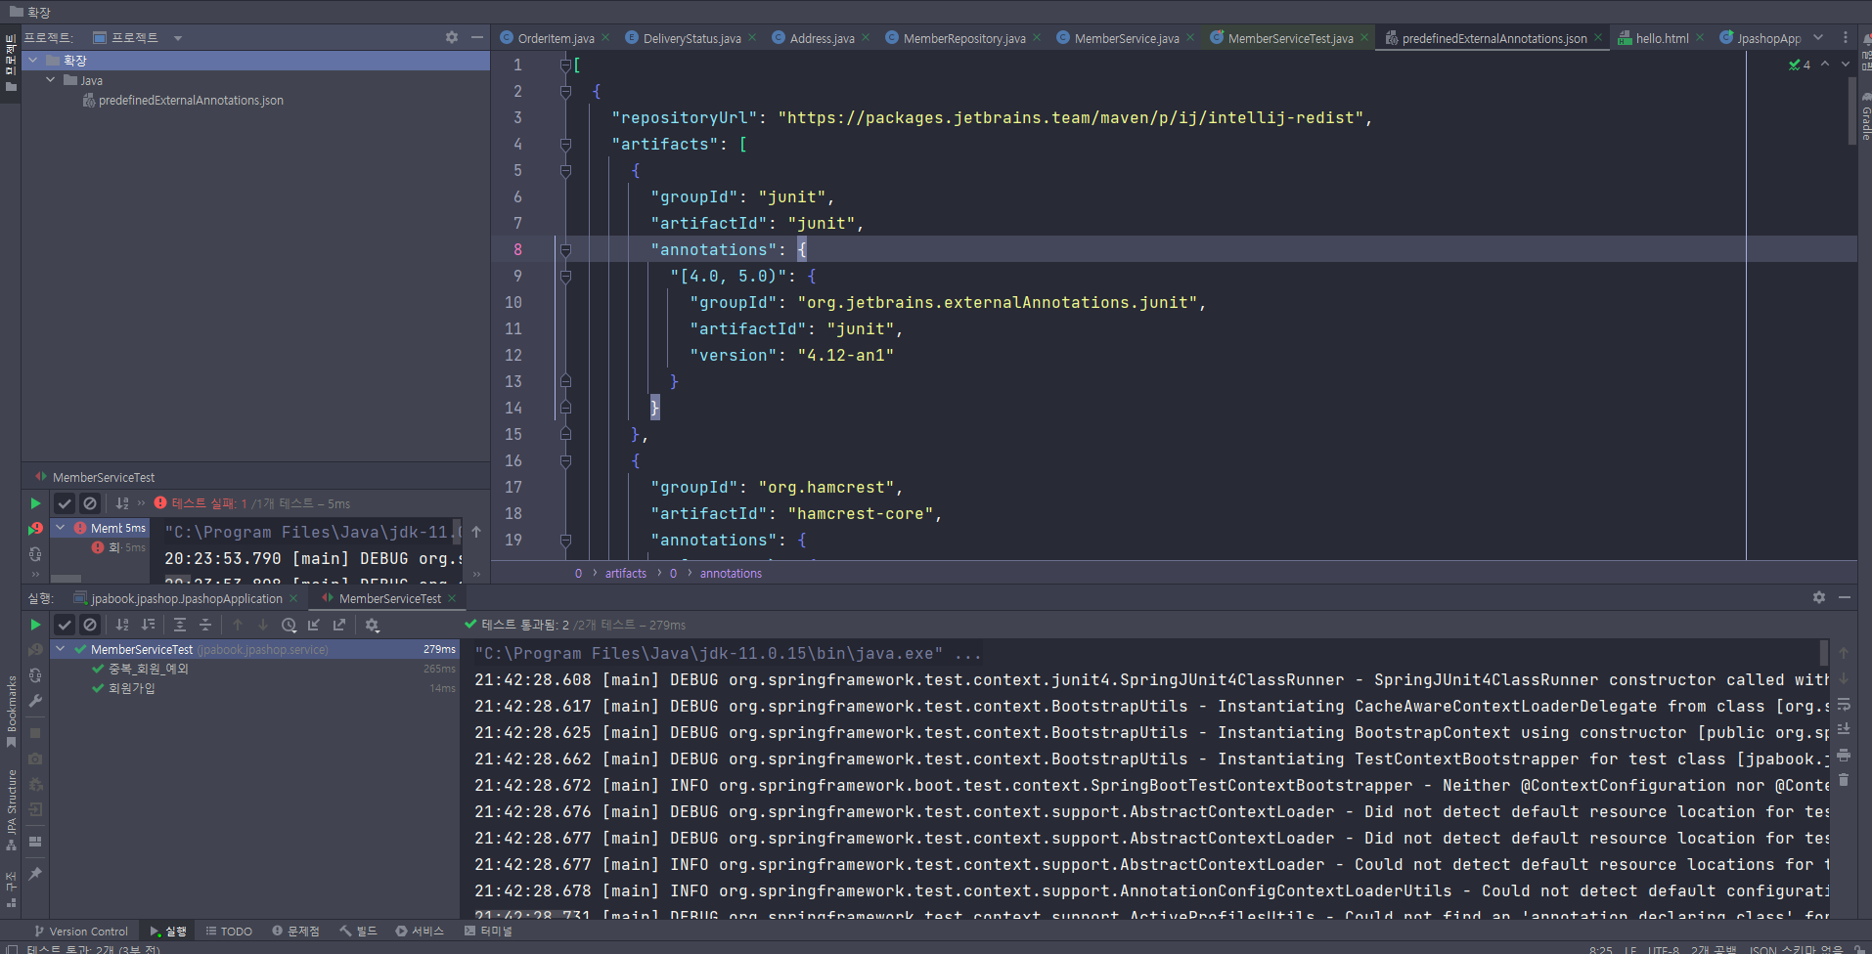
Task: Click the artifacts breadcrumb link
Action: pyautogui.click(x=625, y=574)
